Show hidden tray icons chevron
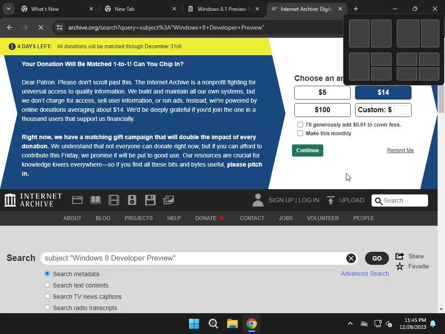Screen dimensions: 445x334 click(x=350, y=324)
